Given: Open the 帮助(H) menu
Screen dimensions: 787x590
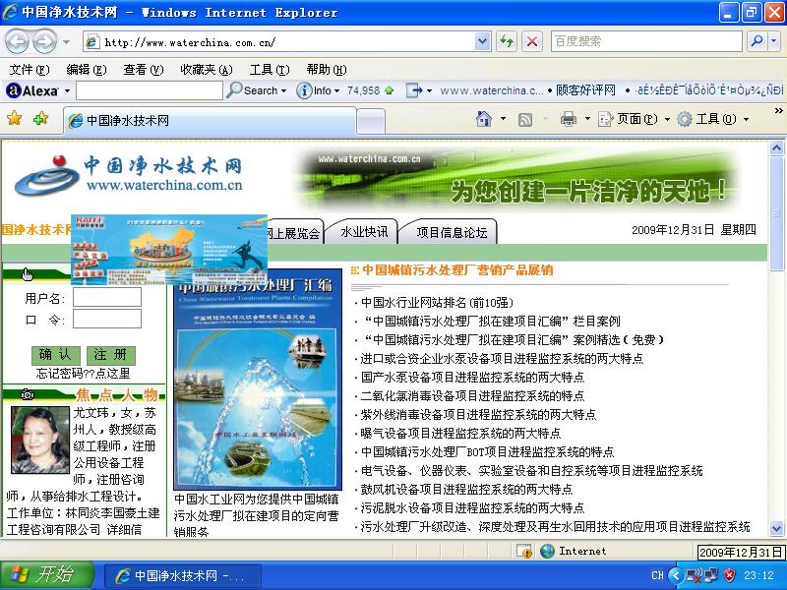Looking at the screenshot, I should (327, 69).
